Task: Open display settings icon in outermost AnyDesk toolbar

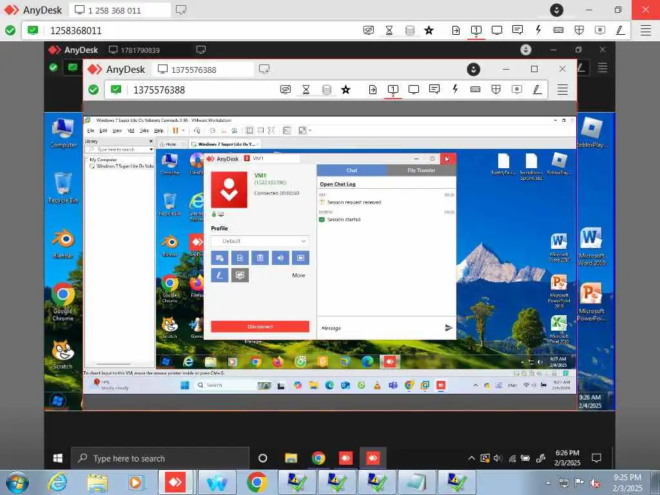Action: [497, 30]
